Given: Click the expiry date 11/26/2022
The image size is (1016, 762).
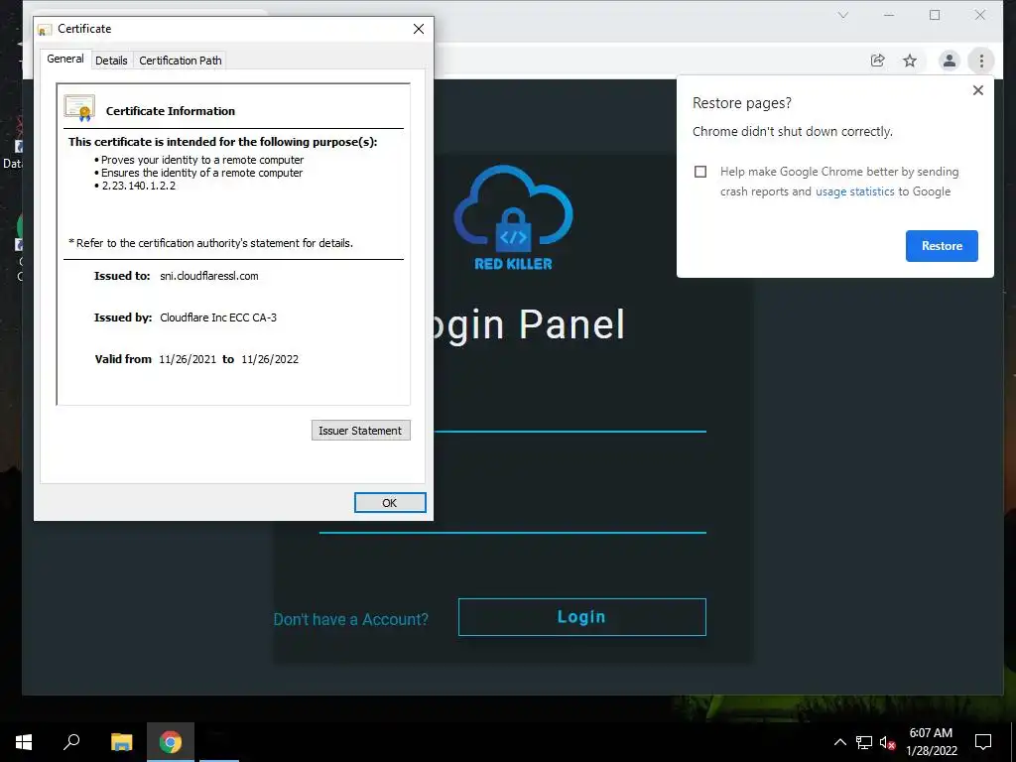Looking at the screenshot, I should [270, 359].
